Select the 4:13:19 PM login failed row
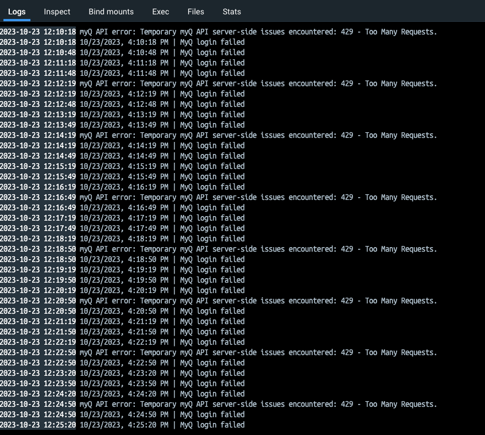 (122, 114)
